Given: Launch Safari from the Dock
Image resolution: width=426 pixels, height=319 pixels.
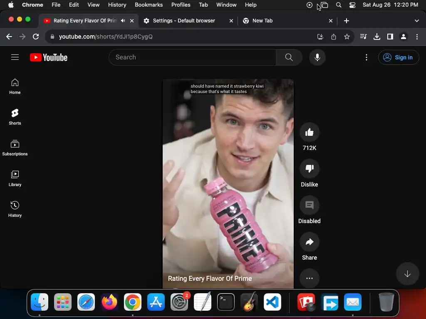Looking at the screenshot, I should (86, 302).
